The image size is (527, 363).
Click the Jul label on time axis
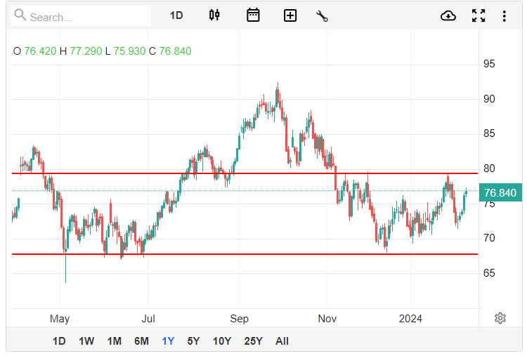[x=148, y=318]
